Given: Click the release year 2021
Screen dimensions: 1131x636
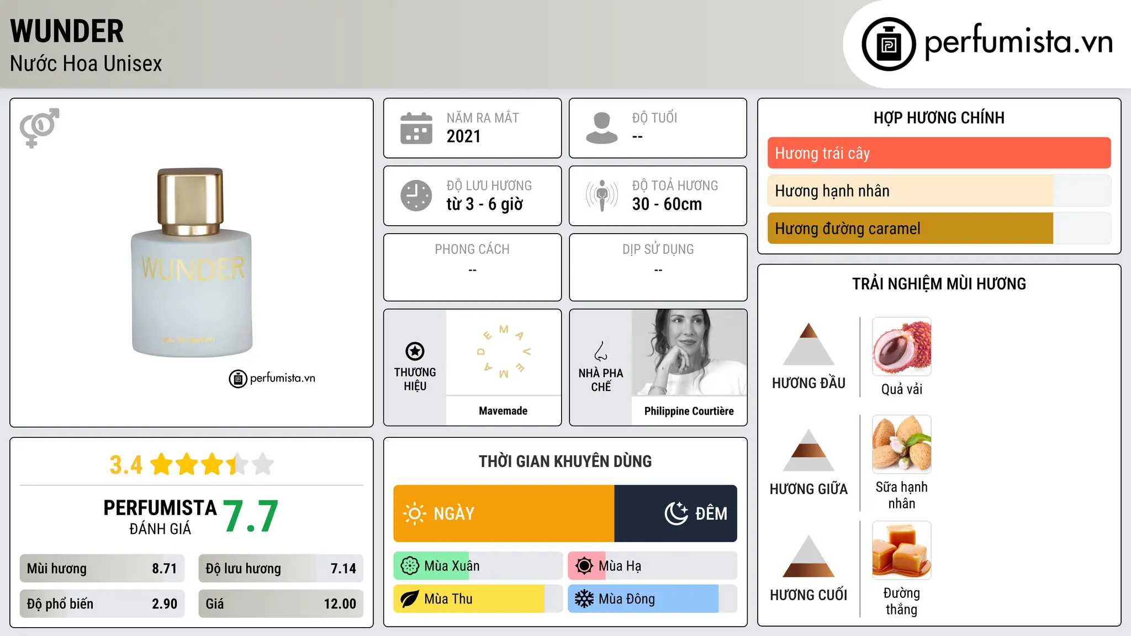Looking at the screenshot, I should tap(464, 136).
